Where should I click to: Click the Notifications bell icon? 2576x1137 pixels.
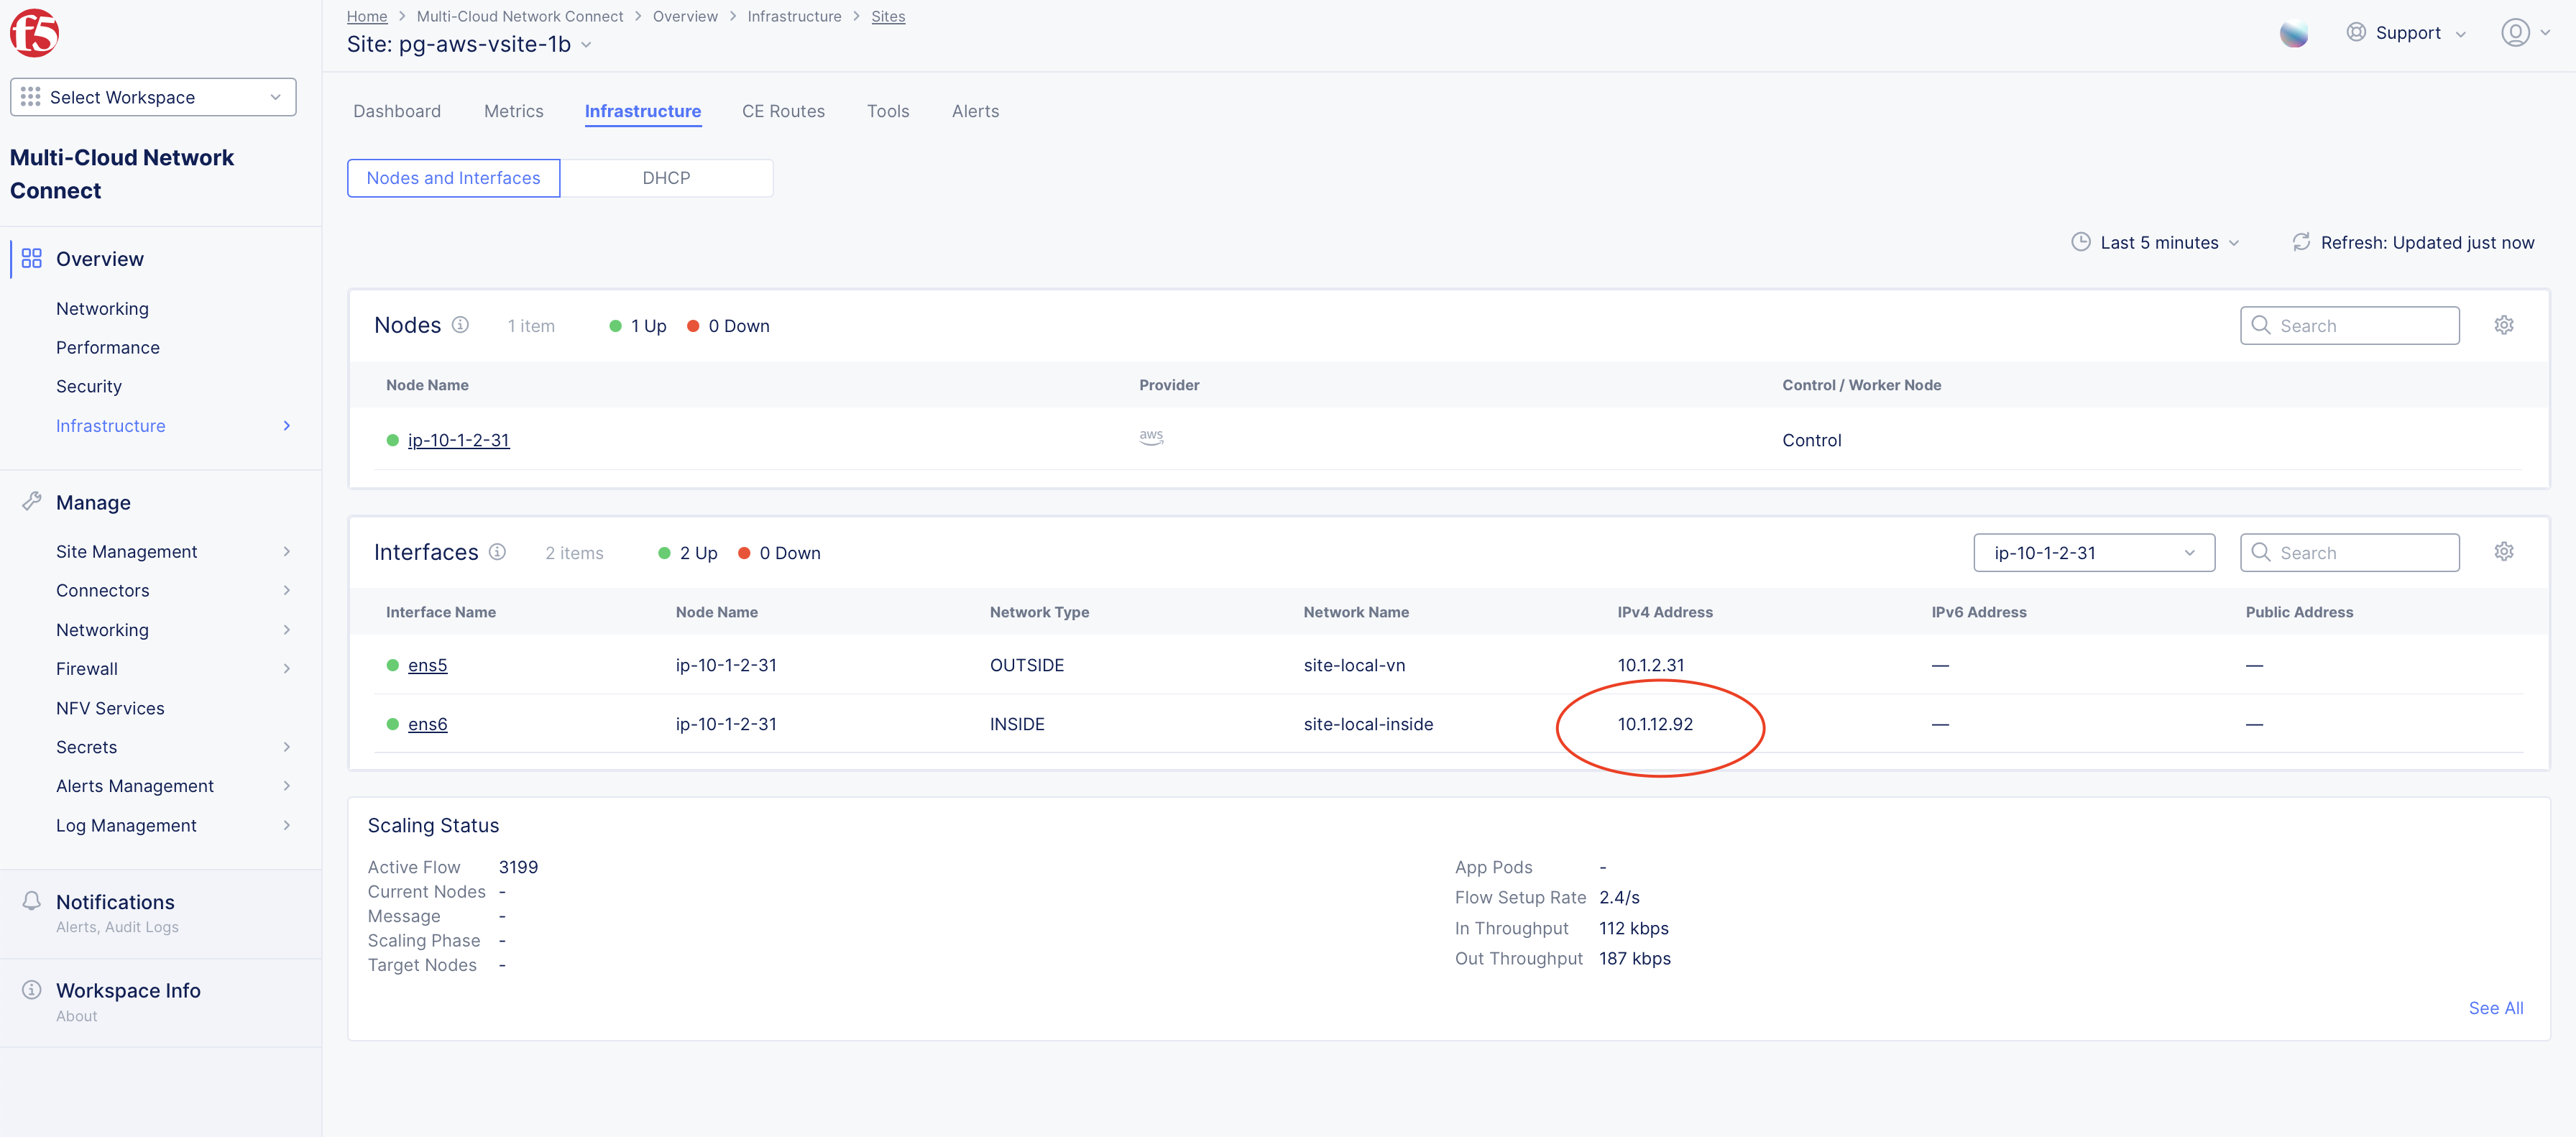pyautogui.click(x=32, y=901)
